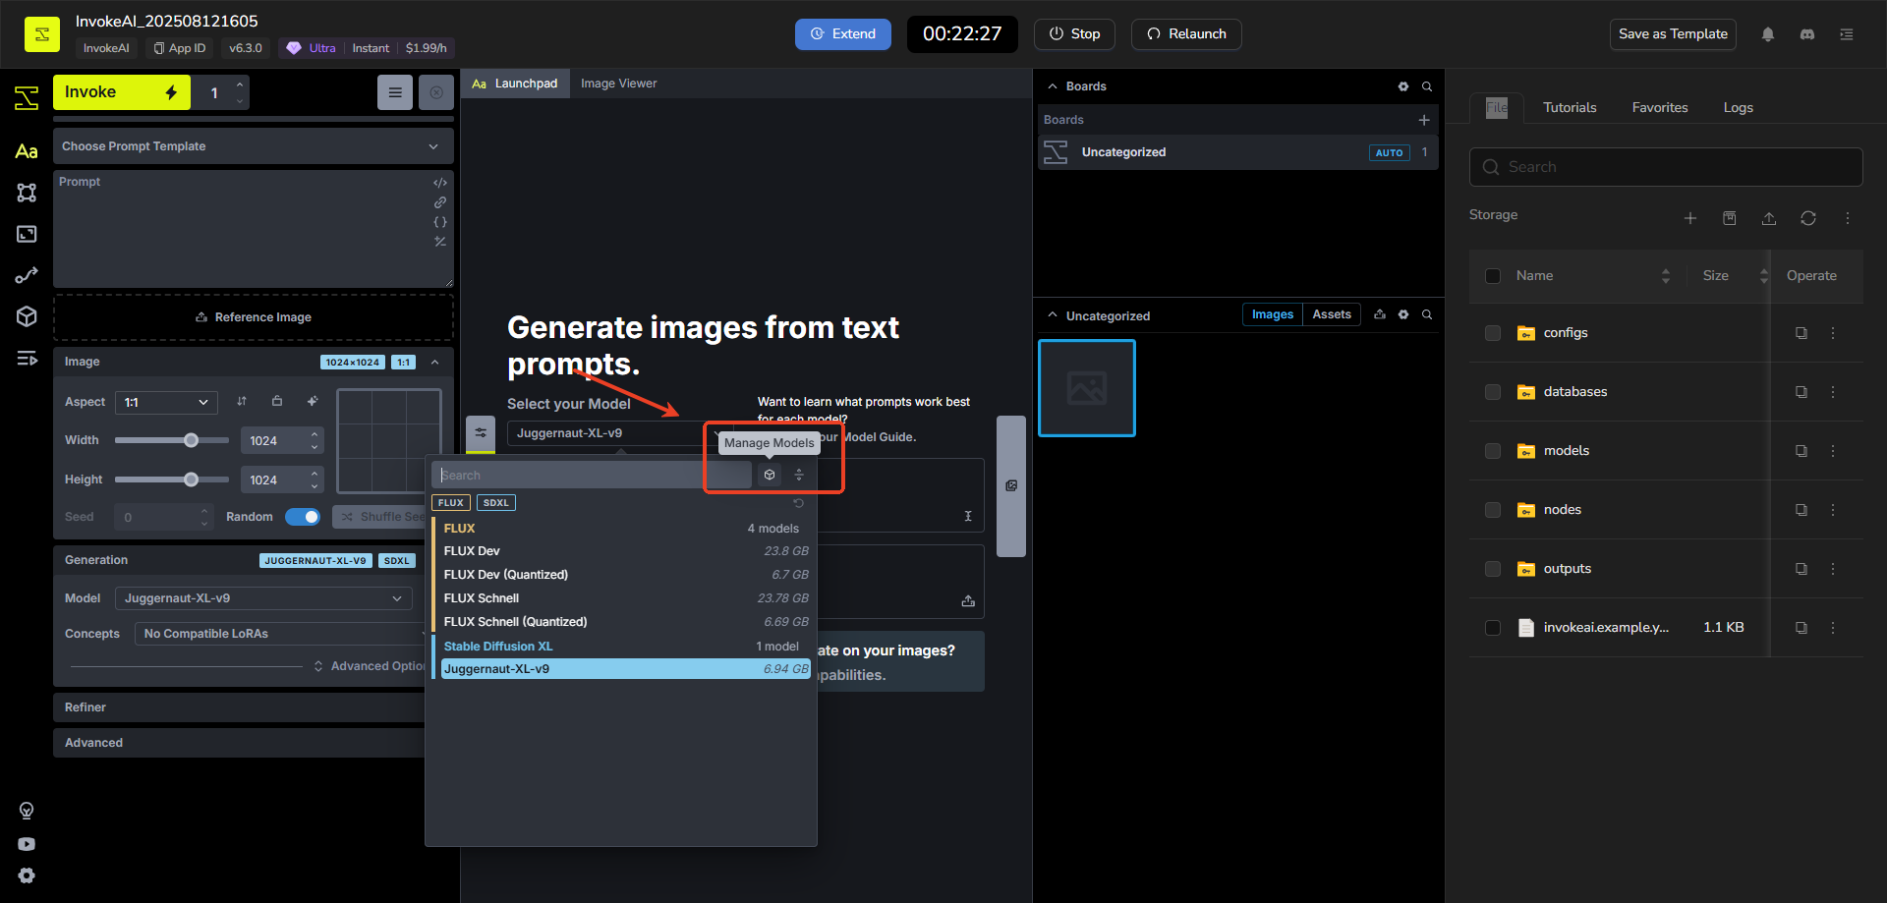Click the Reference Image button

254,317
